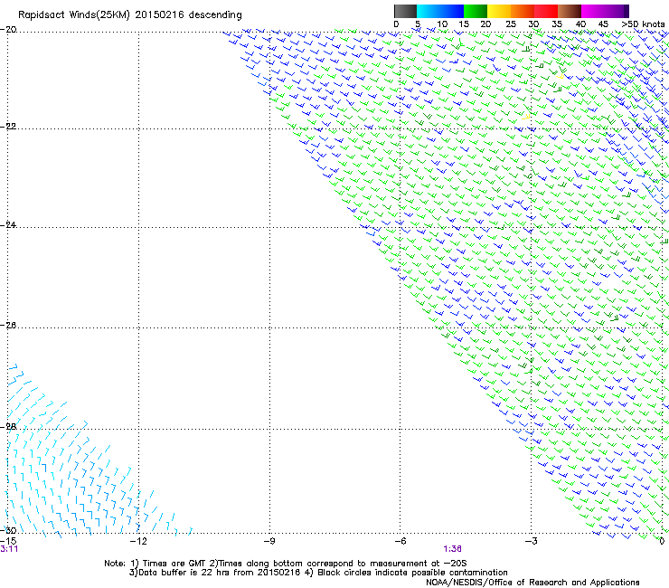Click the 'Rapidscat Winds(25KM) 20150216 descending' title

point(130,15)
